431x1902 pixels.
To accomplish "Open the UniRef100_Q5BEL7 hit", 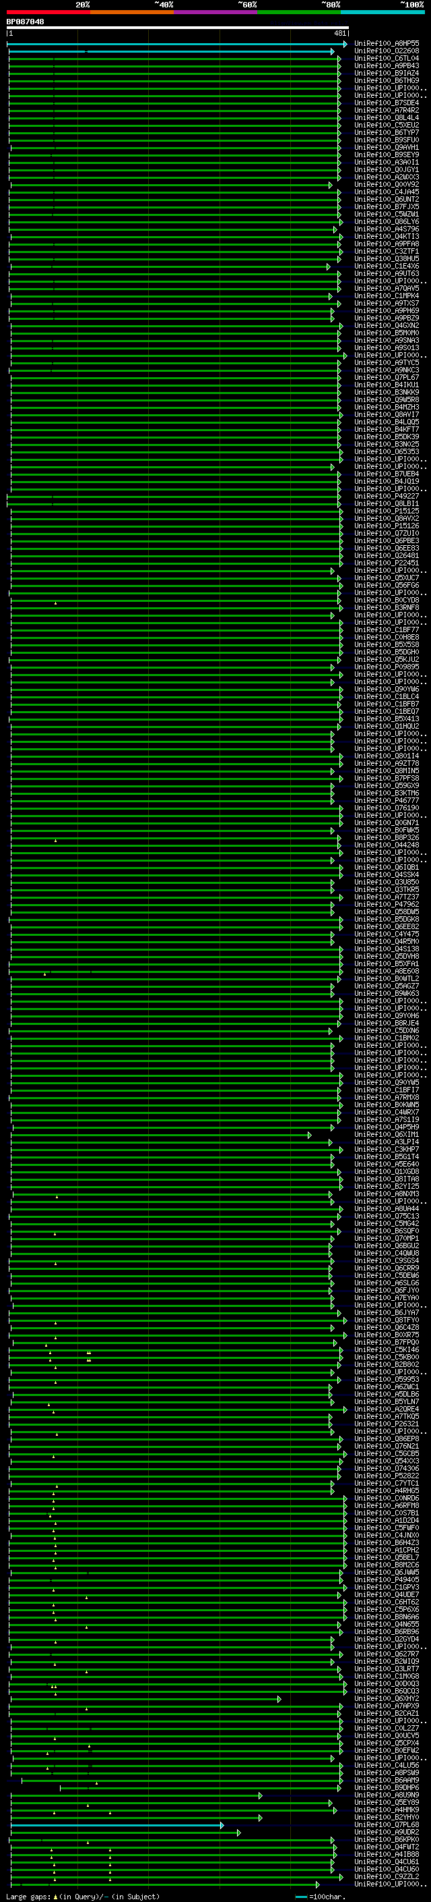I will pyautogui.click(x=387, y=1557).
